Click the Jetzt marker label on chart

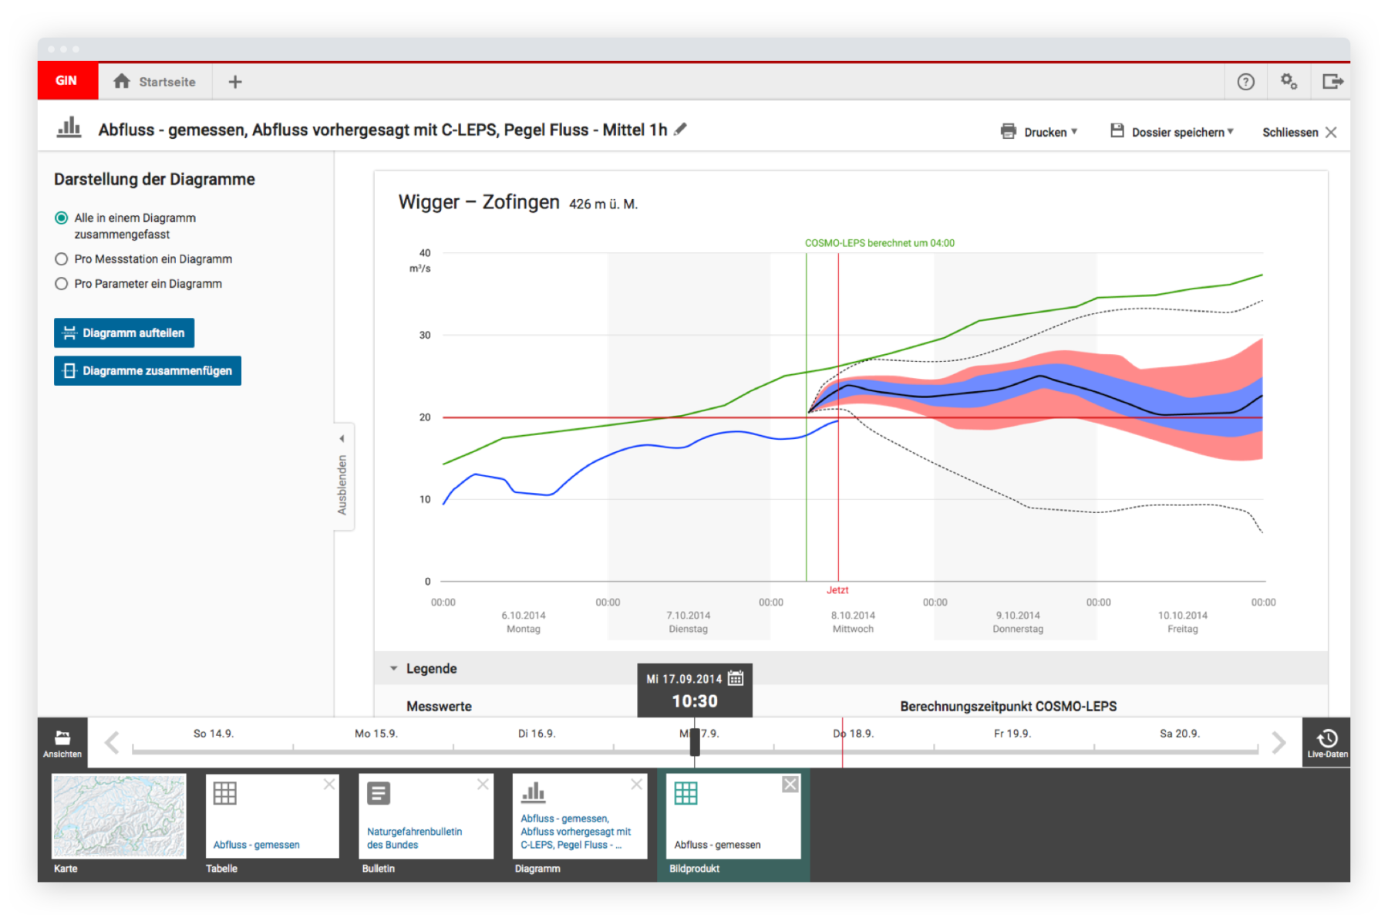point(837,590)
